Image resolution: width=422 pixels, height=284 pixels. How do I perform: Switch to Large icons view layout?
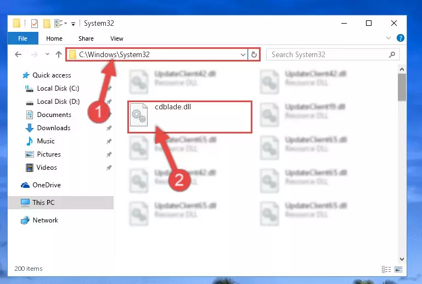398,269
